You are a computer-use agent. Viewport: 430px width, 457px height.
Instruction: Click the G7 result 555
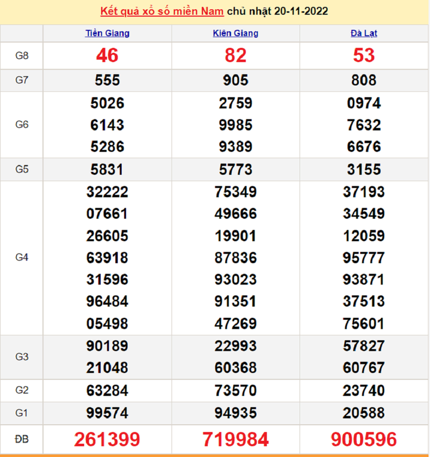107,80
